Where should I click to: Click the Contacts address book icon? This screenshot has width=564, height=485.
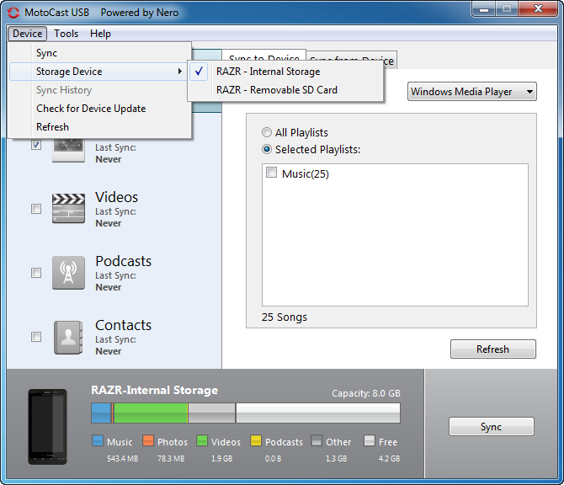point(68,337)
